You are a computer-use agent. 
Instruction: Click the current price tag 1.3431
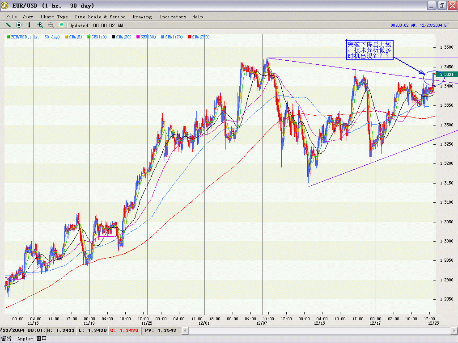pyautogui.click(x=446, y=75)
